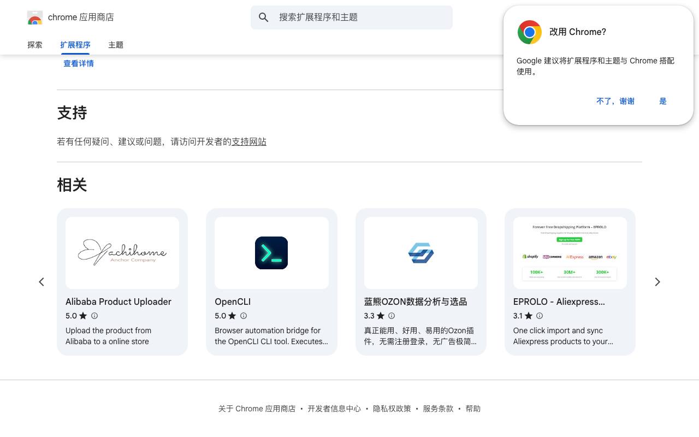Image resolution: width=699 pixels, height=437 pixels.
Task: Open the Alibaba Product Uploader thumbnail
Action: click(122, 253)
